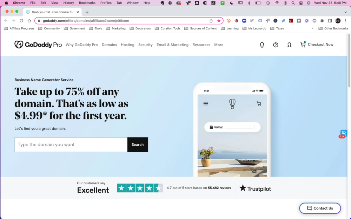
Task: Go to browser home page
Action: (x=29, y=21)
